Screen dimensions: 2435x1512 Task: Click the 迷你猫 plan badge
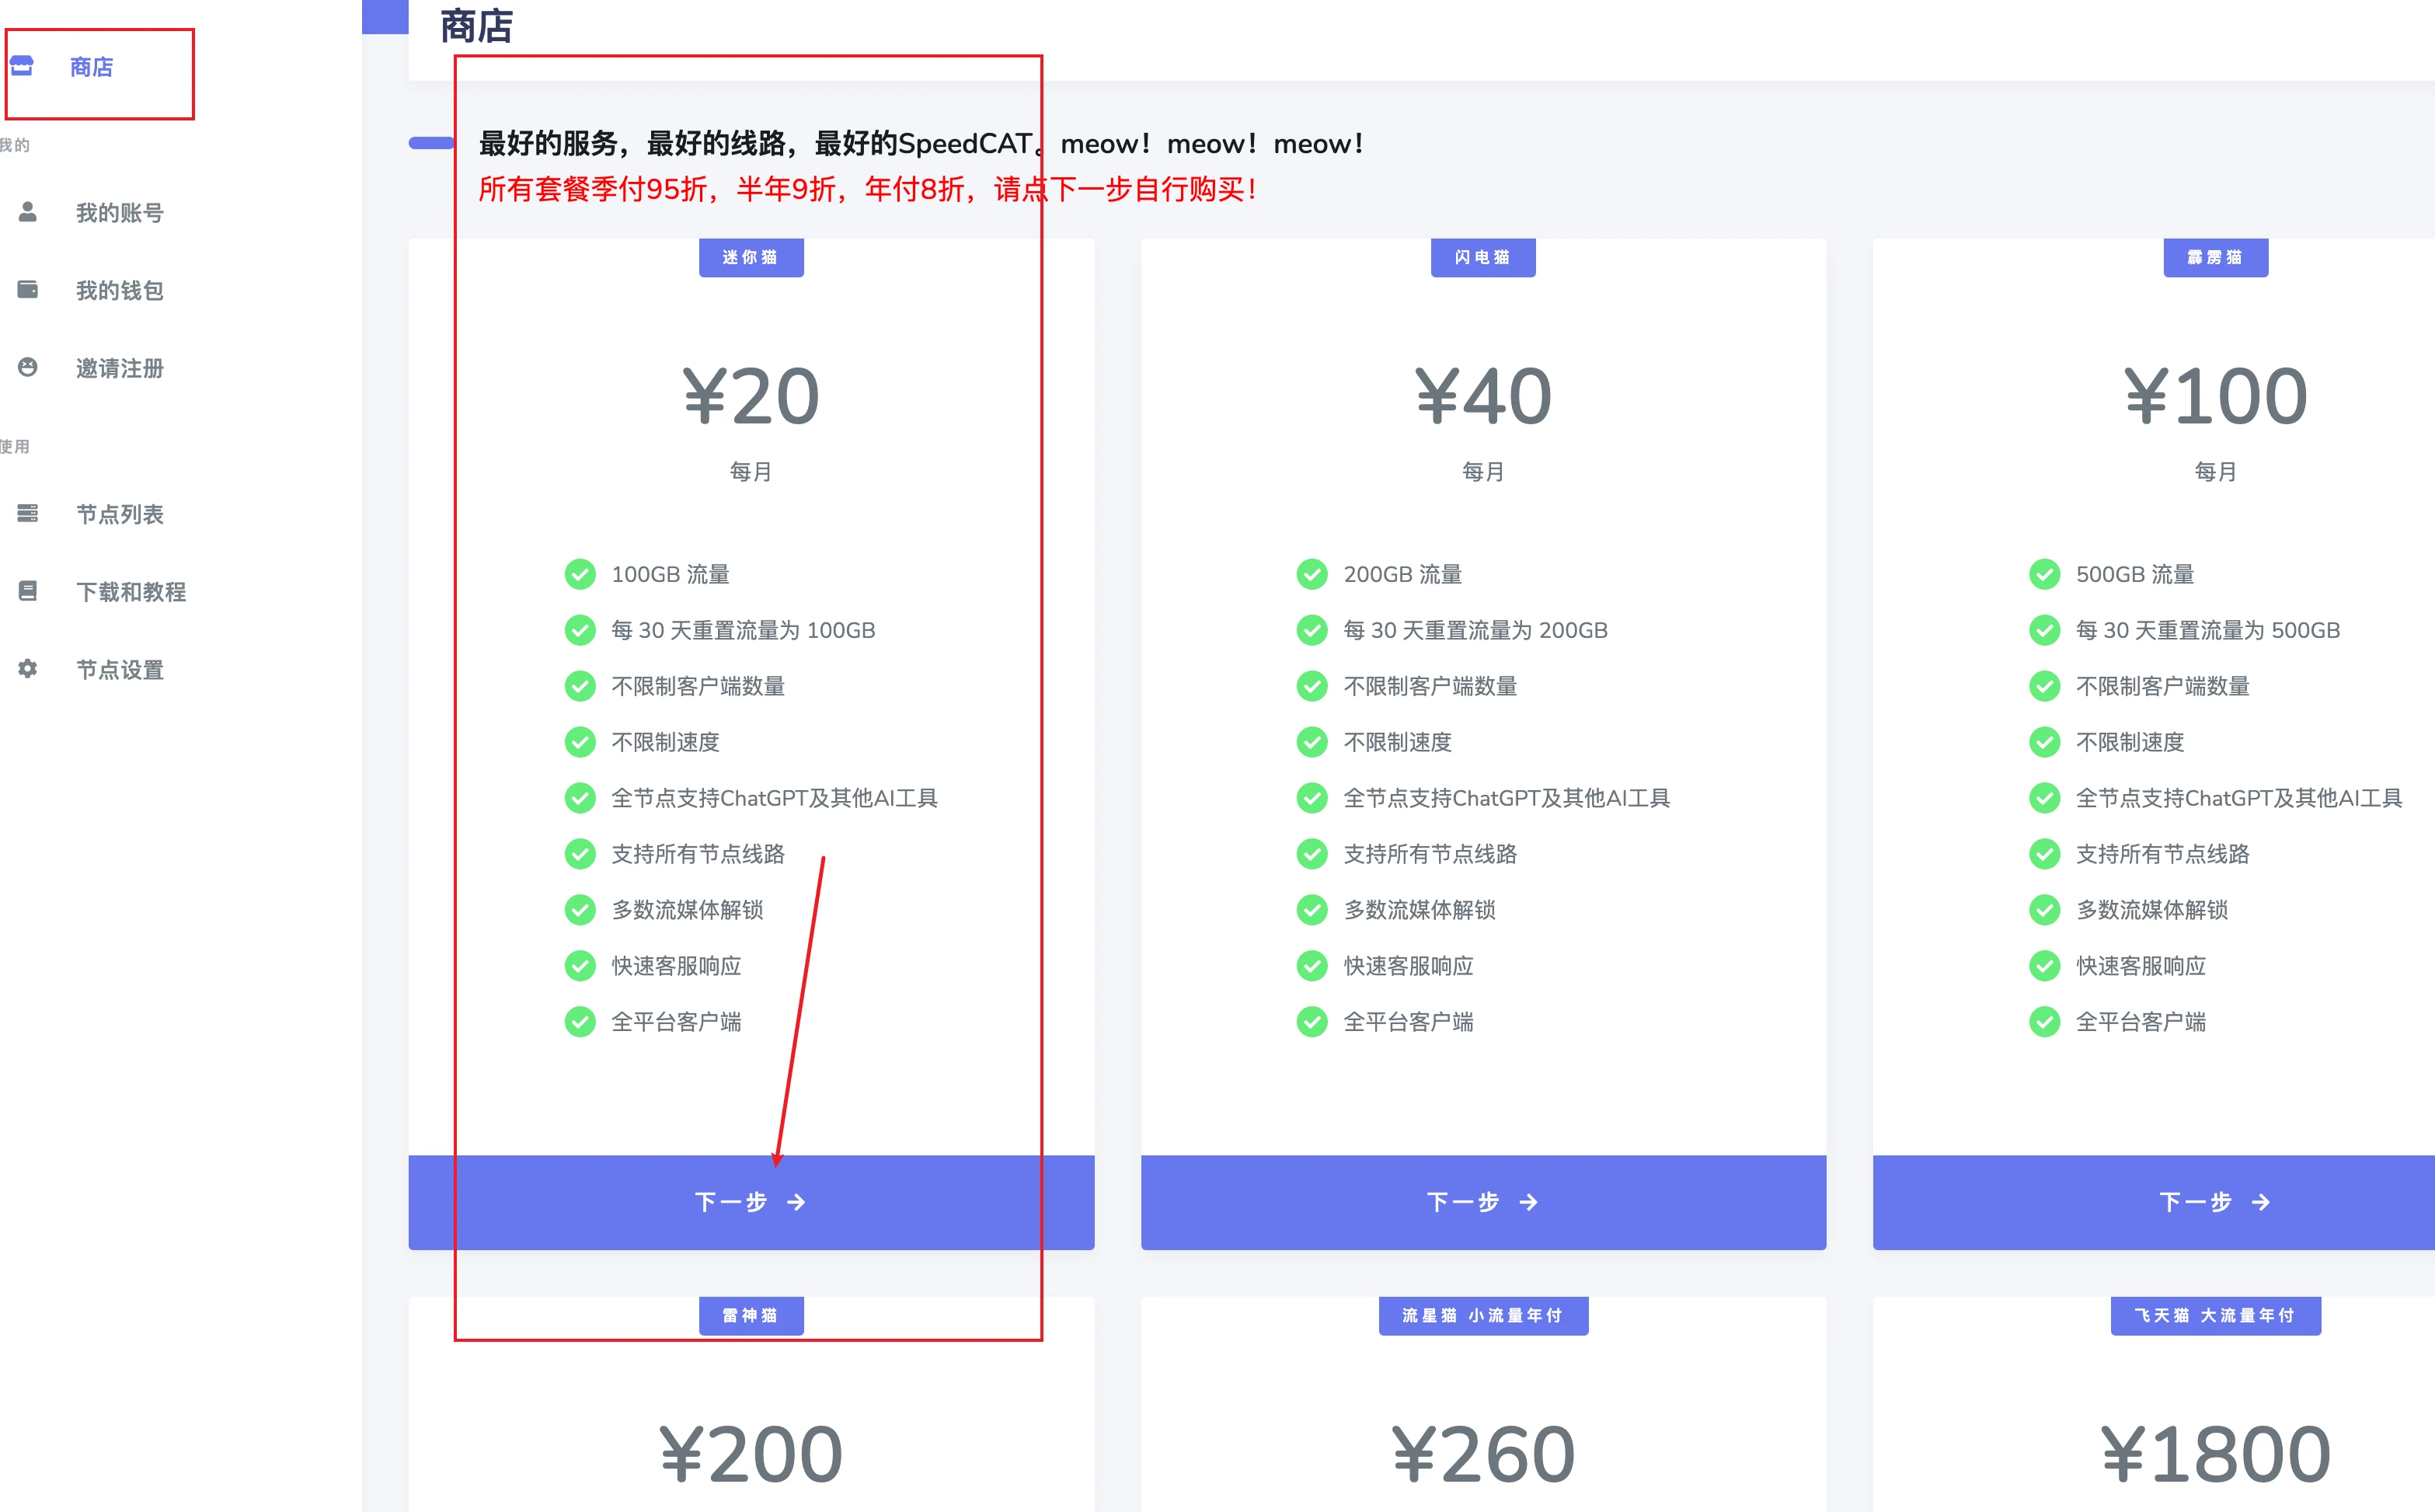point(751,257)
